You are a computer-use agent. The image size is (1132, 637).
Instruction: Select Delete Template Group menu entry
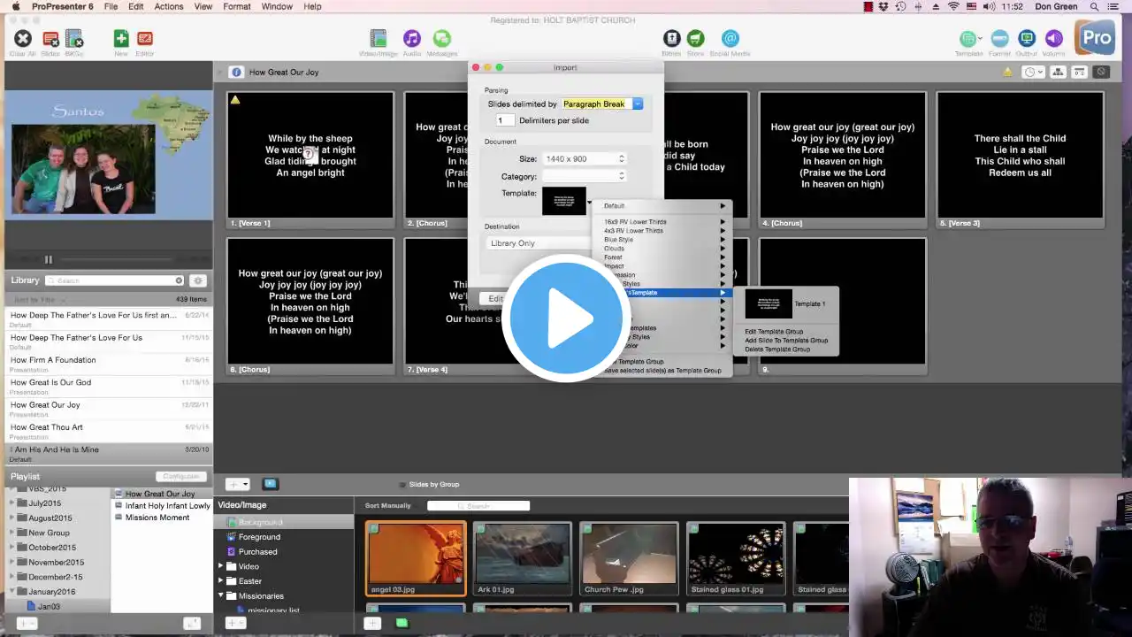coord(777,349)
